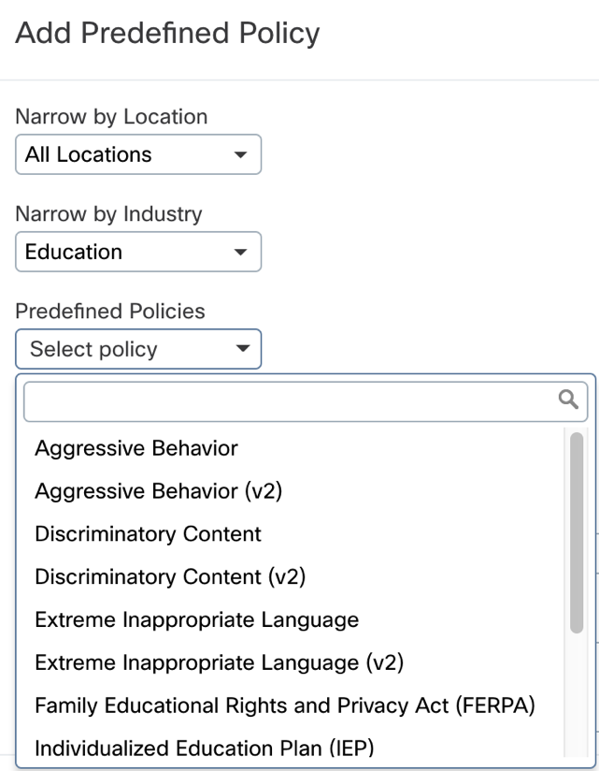The height and width of the screenshot is (771, 599).
Task: Click the policy list scrollbar thumb
Action: pyautogui.click(x=576, y=533)
